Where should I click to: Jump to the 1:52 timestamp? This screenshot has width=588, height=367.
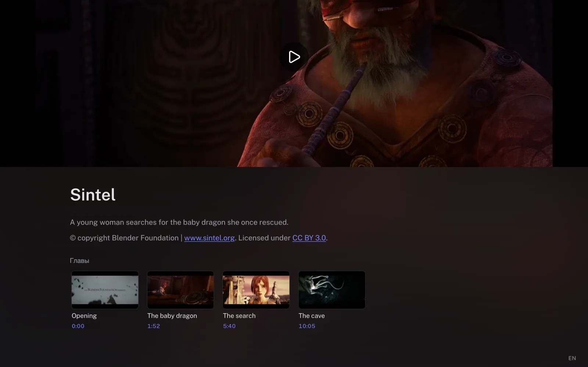coord(154,326)
